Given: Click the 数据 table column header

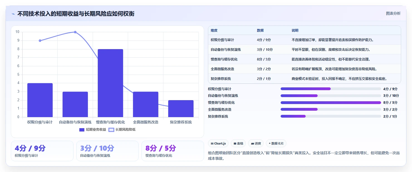Looking at the screenshot, I should click(x=260, y=30).
